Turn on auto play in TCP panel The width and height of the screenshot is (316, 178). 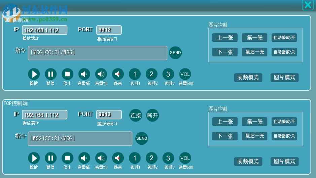pyautogui.click(x=284, y=122)
